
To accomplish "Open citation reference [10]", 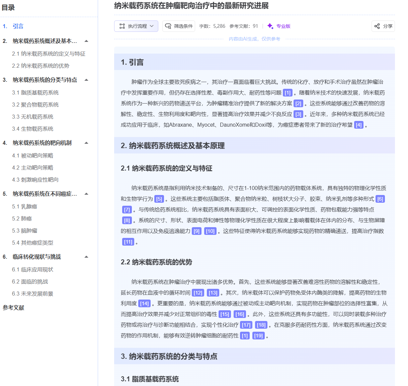I will tap(210, 231).
